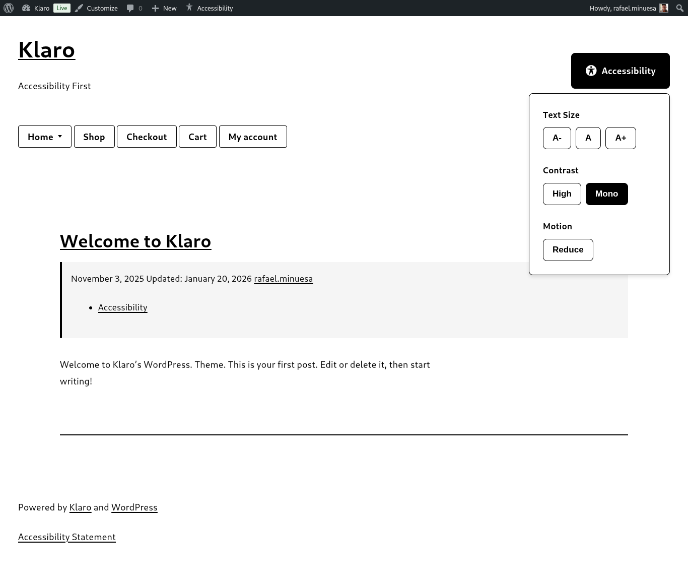This screenshot has width=688, height=577.
Task: Click the WordPress logo in admin bar
Action: click(9, 8)
